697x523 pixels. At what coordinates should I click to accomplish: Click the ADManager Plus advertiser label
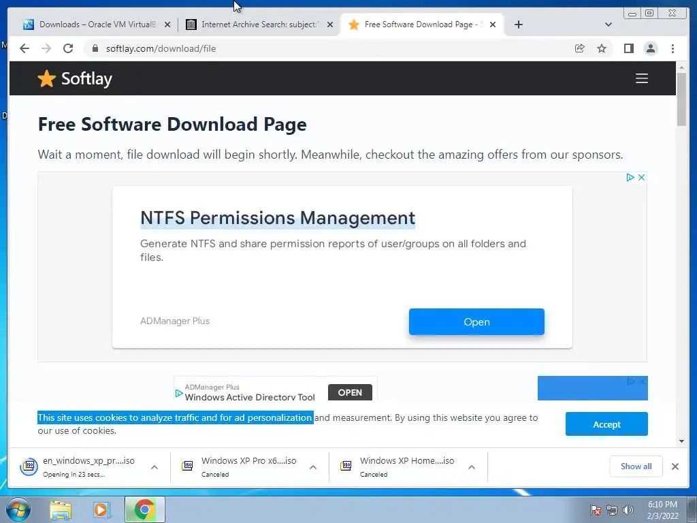tap(175, 321)
